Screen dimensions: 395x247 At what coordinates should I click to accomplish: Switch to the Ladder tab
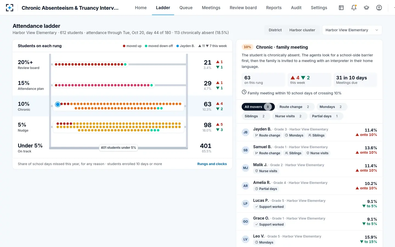pos(163,8)
